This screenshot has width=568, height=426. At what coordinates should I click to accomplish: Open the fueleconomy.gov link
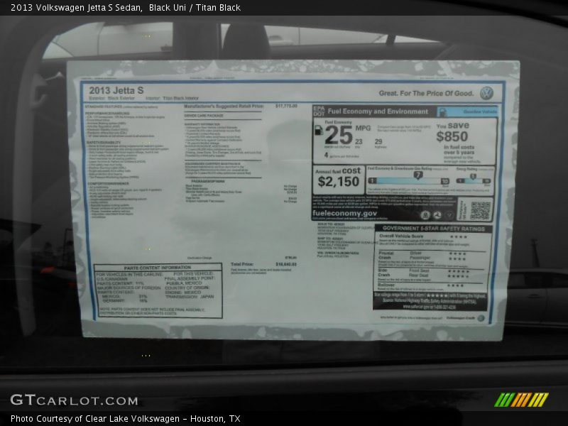click(x=345, y=213)
